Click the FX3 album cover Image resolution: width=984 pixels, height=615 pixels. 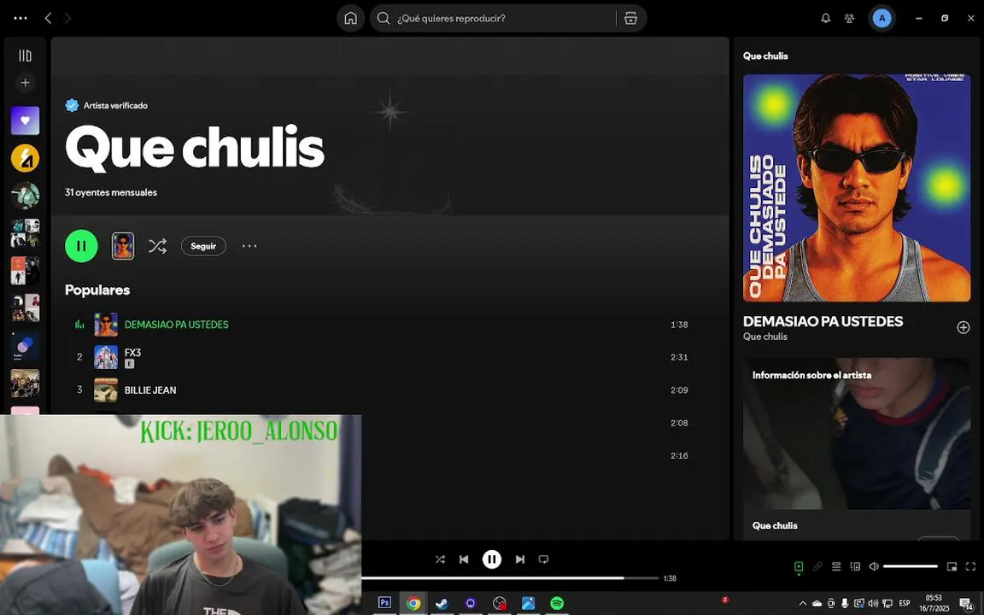click(x=105, y=357)
